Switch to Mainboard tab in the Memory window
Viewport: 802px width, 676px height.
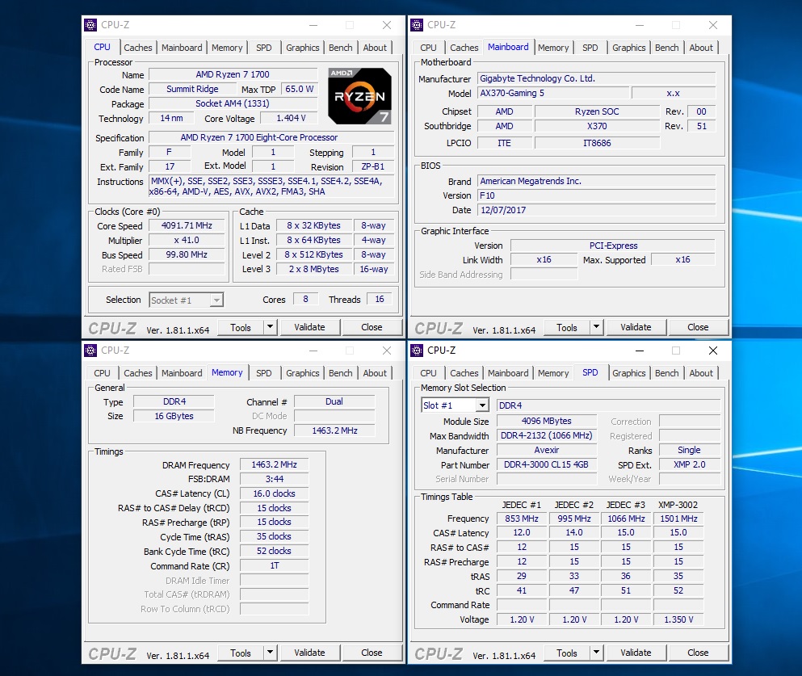182,373
